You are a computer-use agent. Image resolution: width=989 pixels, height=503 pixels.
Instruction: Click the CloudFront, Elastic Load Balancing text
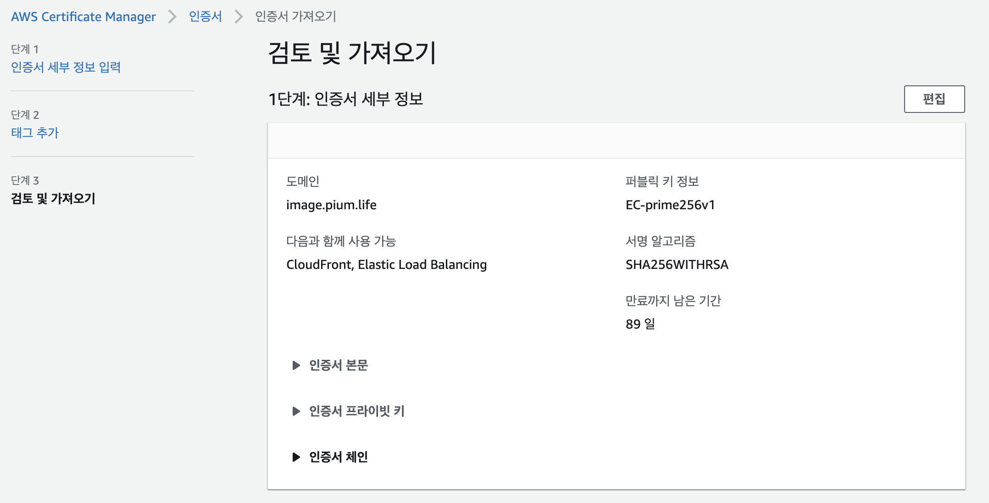click(x=386, y=265)
